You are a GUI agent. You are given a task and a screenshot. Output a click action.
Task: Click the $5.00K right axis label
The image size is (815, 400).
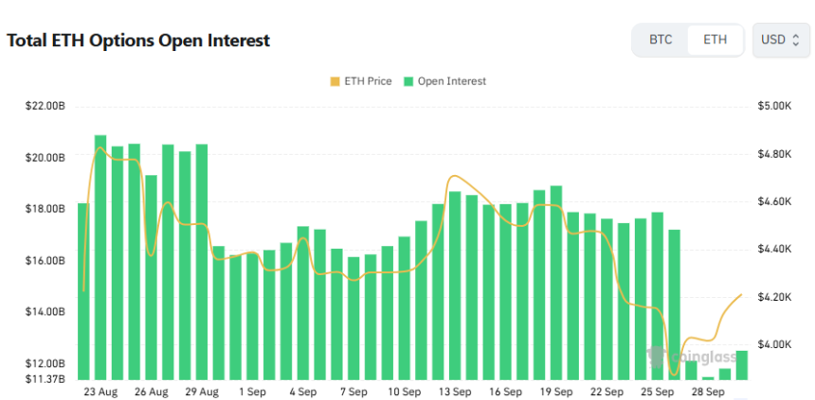[773, 106]
